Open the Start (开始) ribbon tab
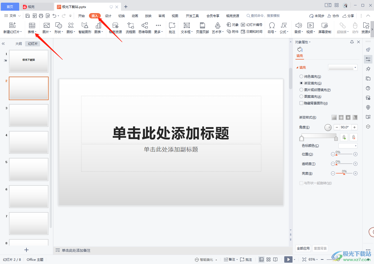This screenshot has width=374, height=264. 81,16
